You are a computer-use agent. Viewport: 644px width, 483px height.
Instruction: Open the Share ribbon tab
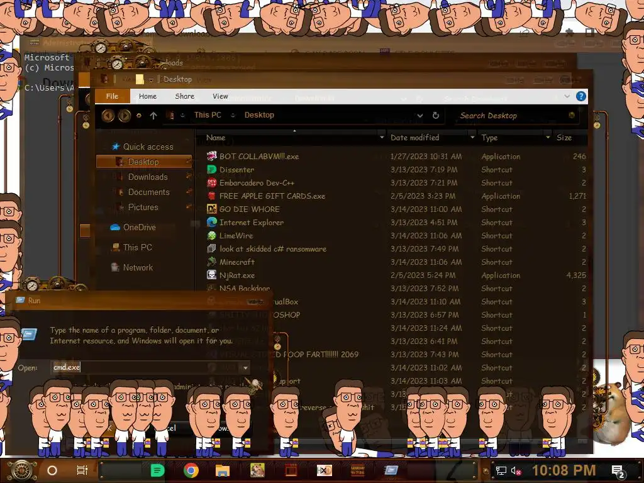pyautogui.click(x=184, y=96)
